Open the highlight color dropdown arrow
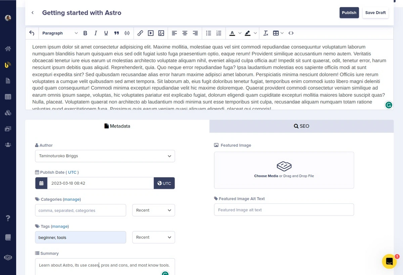 pos(255,33)
